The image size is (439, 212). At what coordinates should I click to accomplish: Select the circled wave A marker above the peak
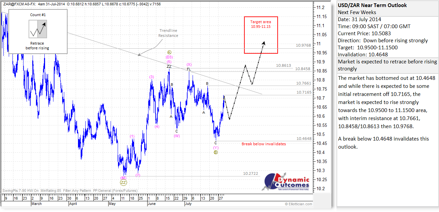click(x=169, y=52)
